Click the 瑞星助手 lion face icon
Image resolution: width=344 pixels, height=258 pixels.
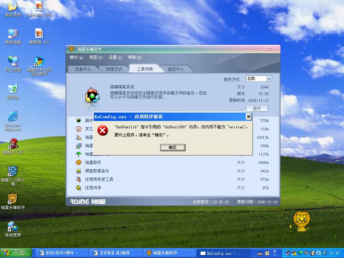coord(79,163)
